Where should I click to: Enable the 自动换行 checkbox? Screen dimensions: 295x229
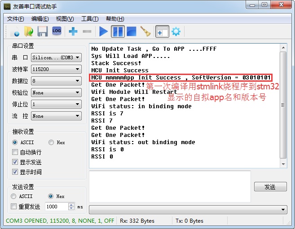pos(15,152)
